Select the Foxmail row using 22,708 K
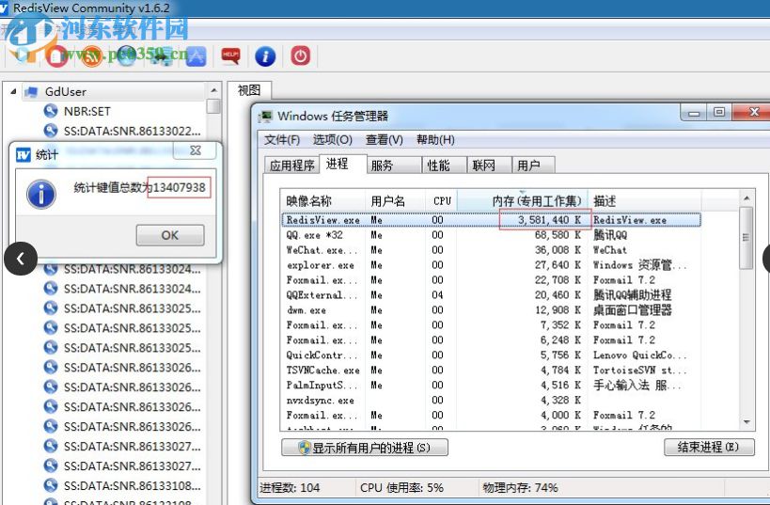The width and height of the screenshot is (770, 505). (x=491, y=280)
